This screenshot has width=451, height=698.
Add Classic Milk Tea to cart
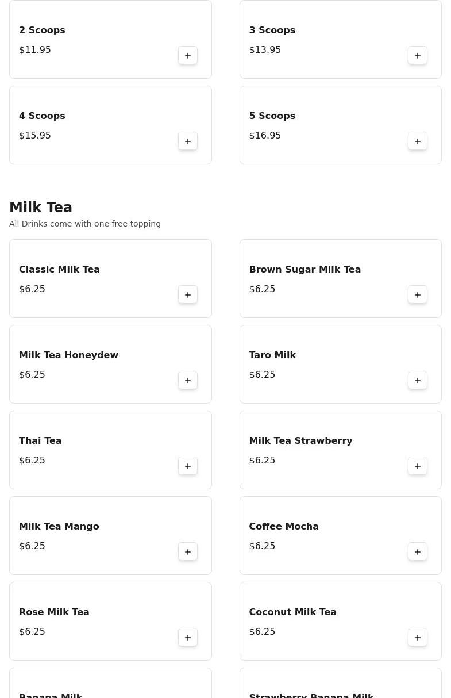pos(188,295)
